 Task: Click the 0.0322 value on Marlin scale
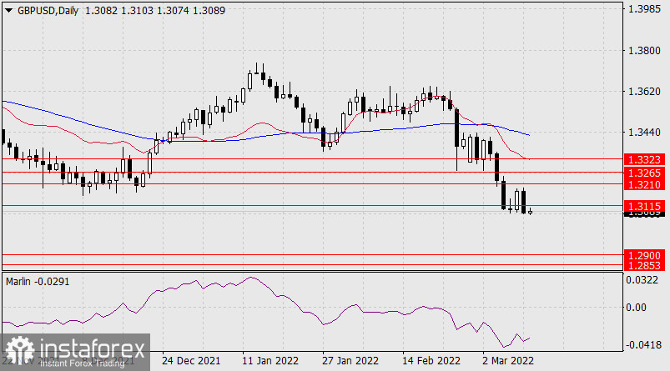click(x=644, y=282)
